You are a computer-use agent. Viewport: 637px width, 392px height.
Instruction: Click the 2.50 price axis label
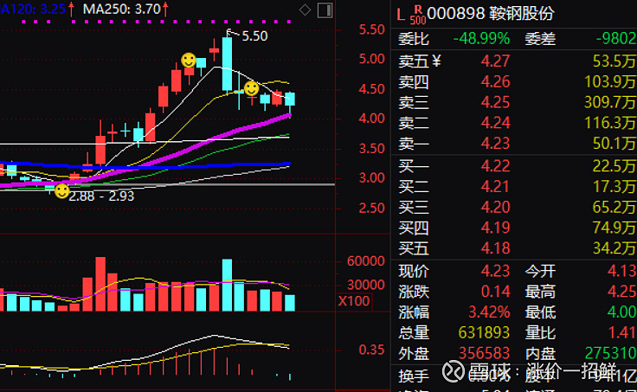click(371, 208)
